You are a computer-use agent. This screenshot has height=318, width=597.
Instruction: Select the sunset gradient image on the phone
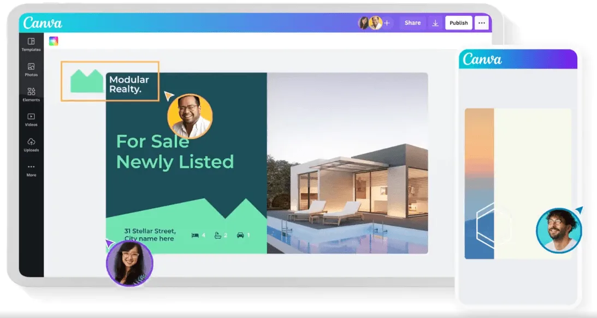tap(480, 184)
